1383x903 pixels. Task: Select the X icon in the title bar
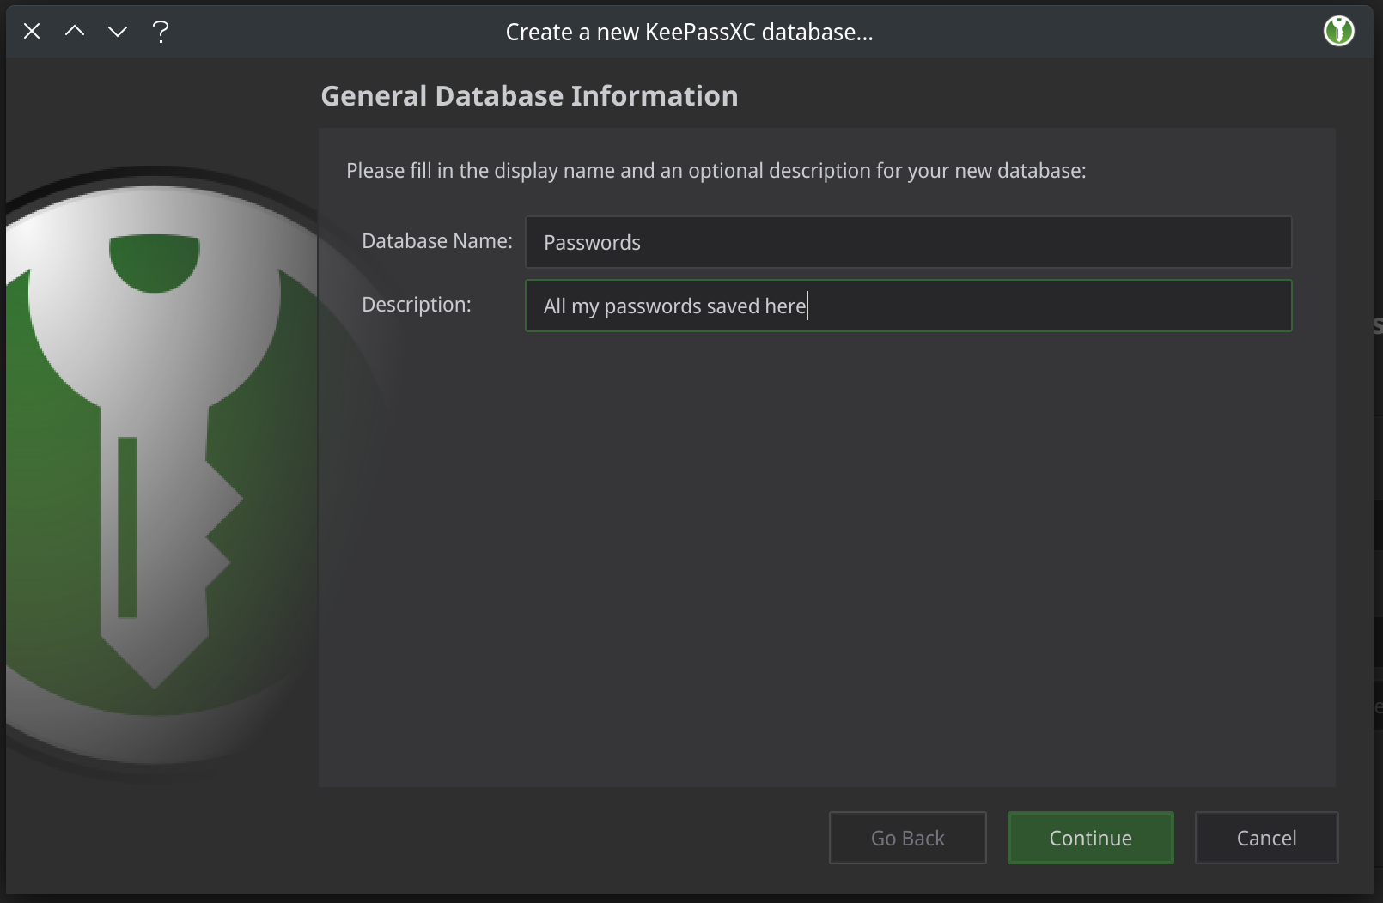click(x=32, y=31)
